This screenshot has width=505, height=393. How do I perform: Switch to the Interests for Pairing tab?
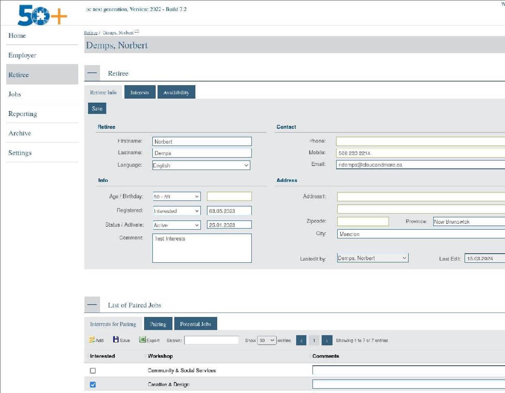coord(113,323)
